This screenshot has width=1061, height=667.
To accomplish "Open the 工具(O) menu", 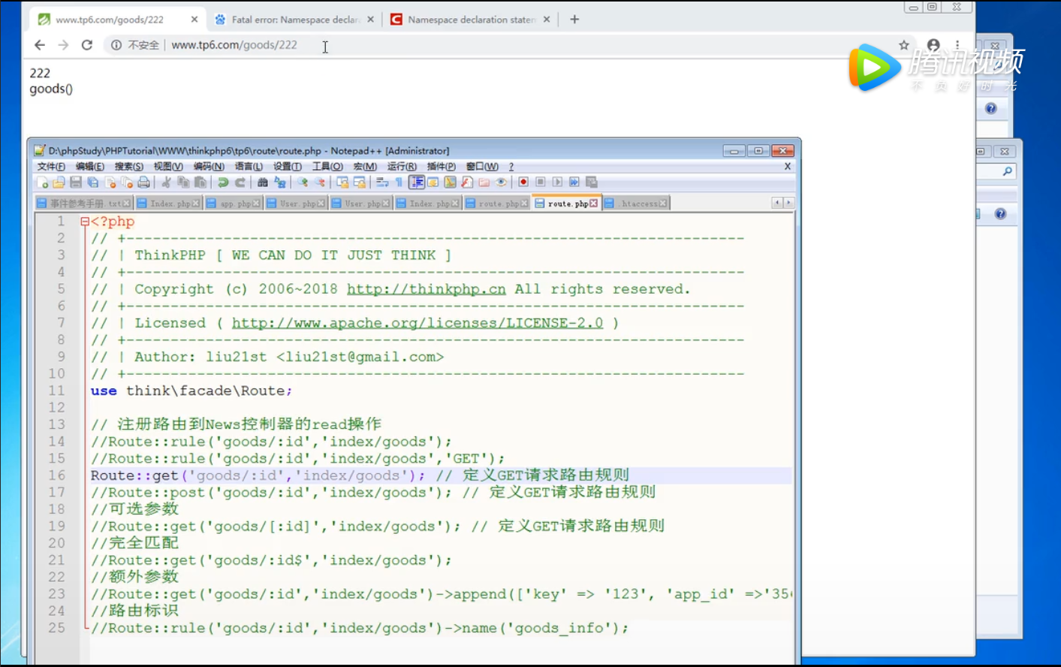I will (x=327, y=167).
